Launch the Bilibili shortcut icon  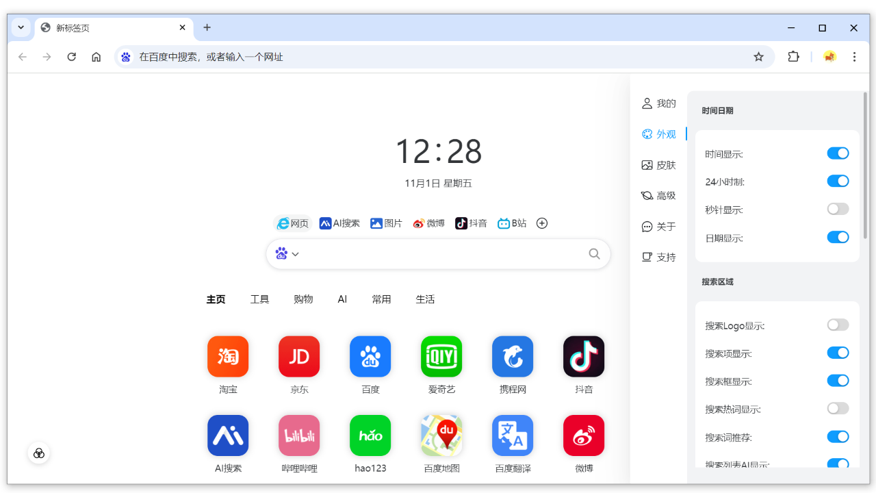[x=299, y=435]
